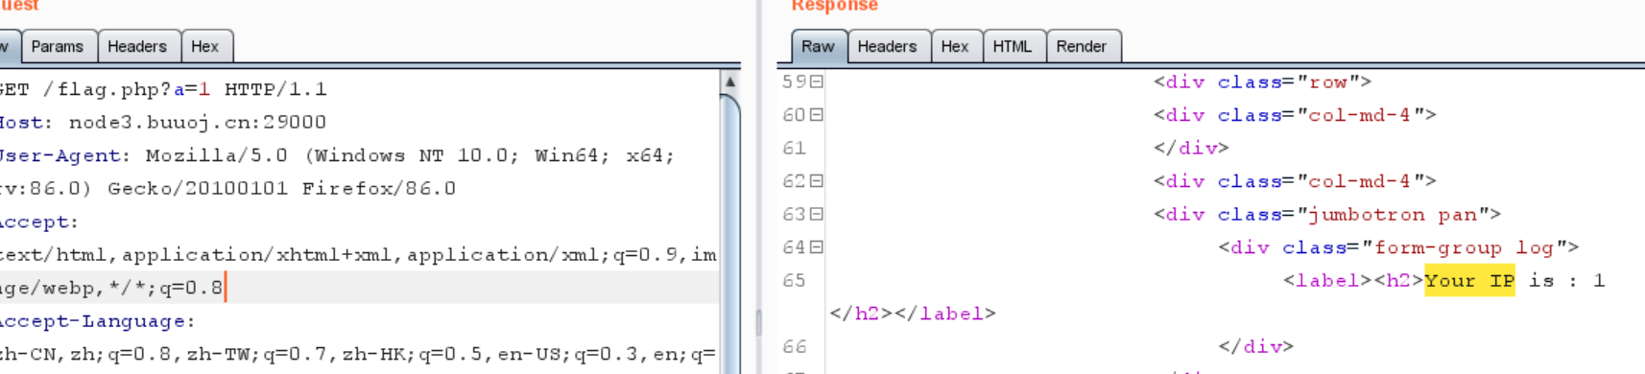The height and width of the screenshot is (374, 1645).
Task: Switch to the Response HTML tab
Action: 1013,46
